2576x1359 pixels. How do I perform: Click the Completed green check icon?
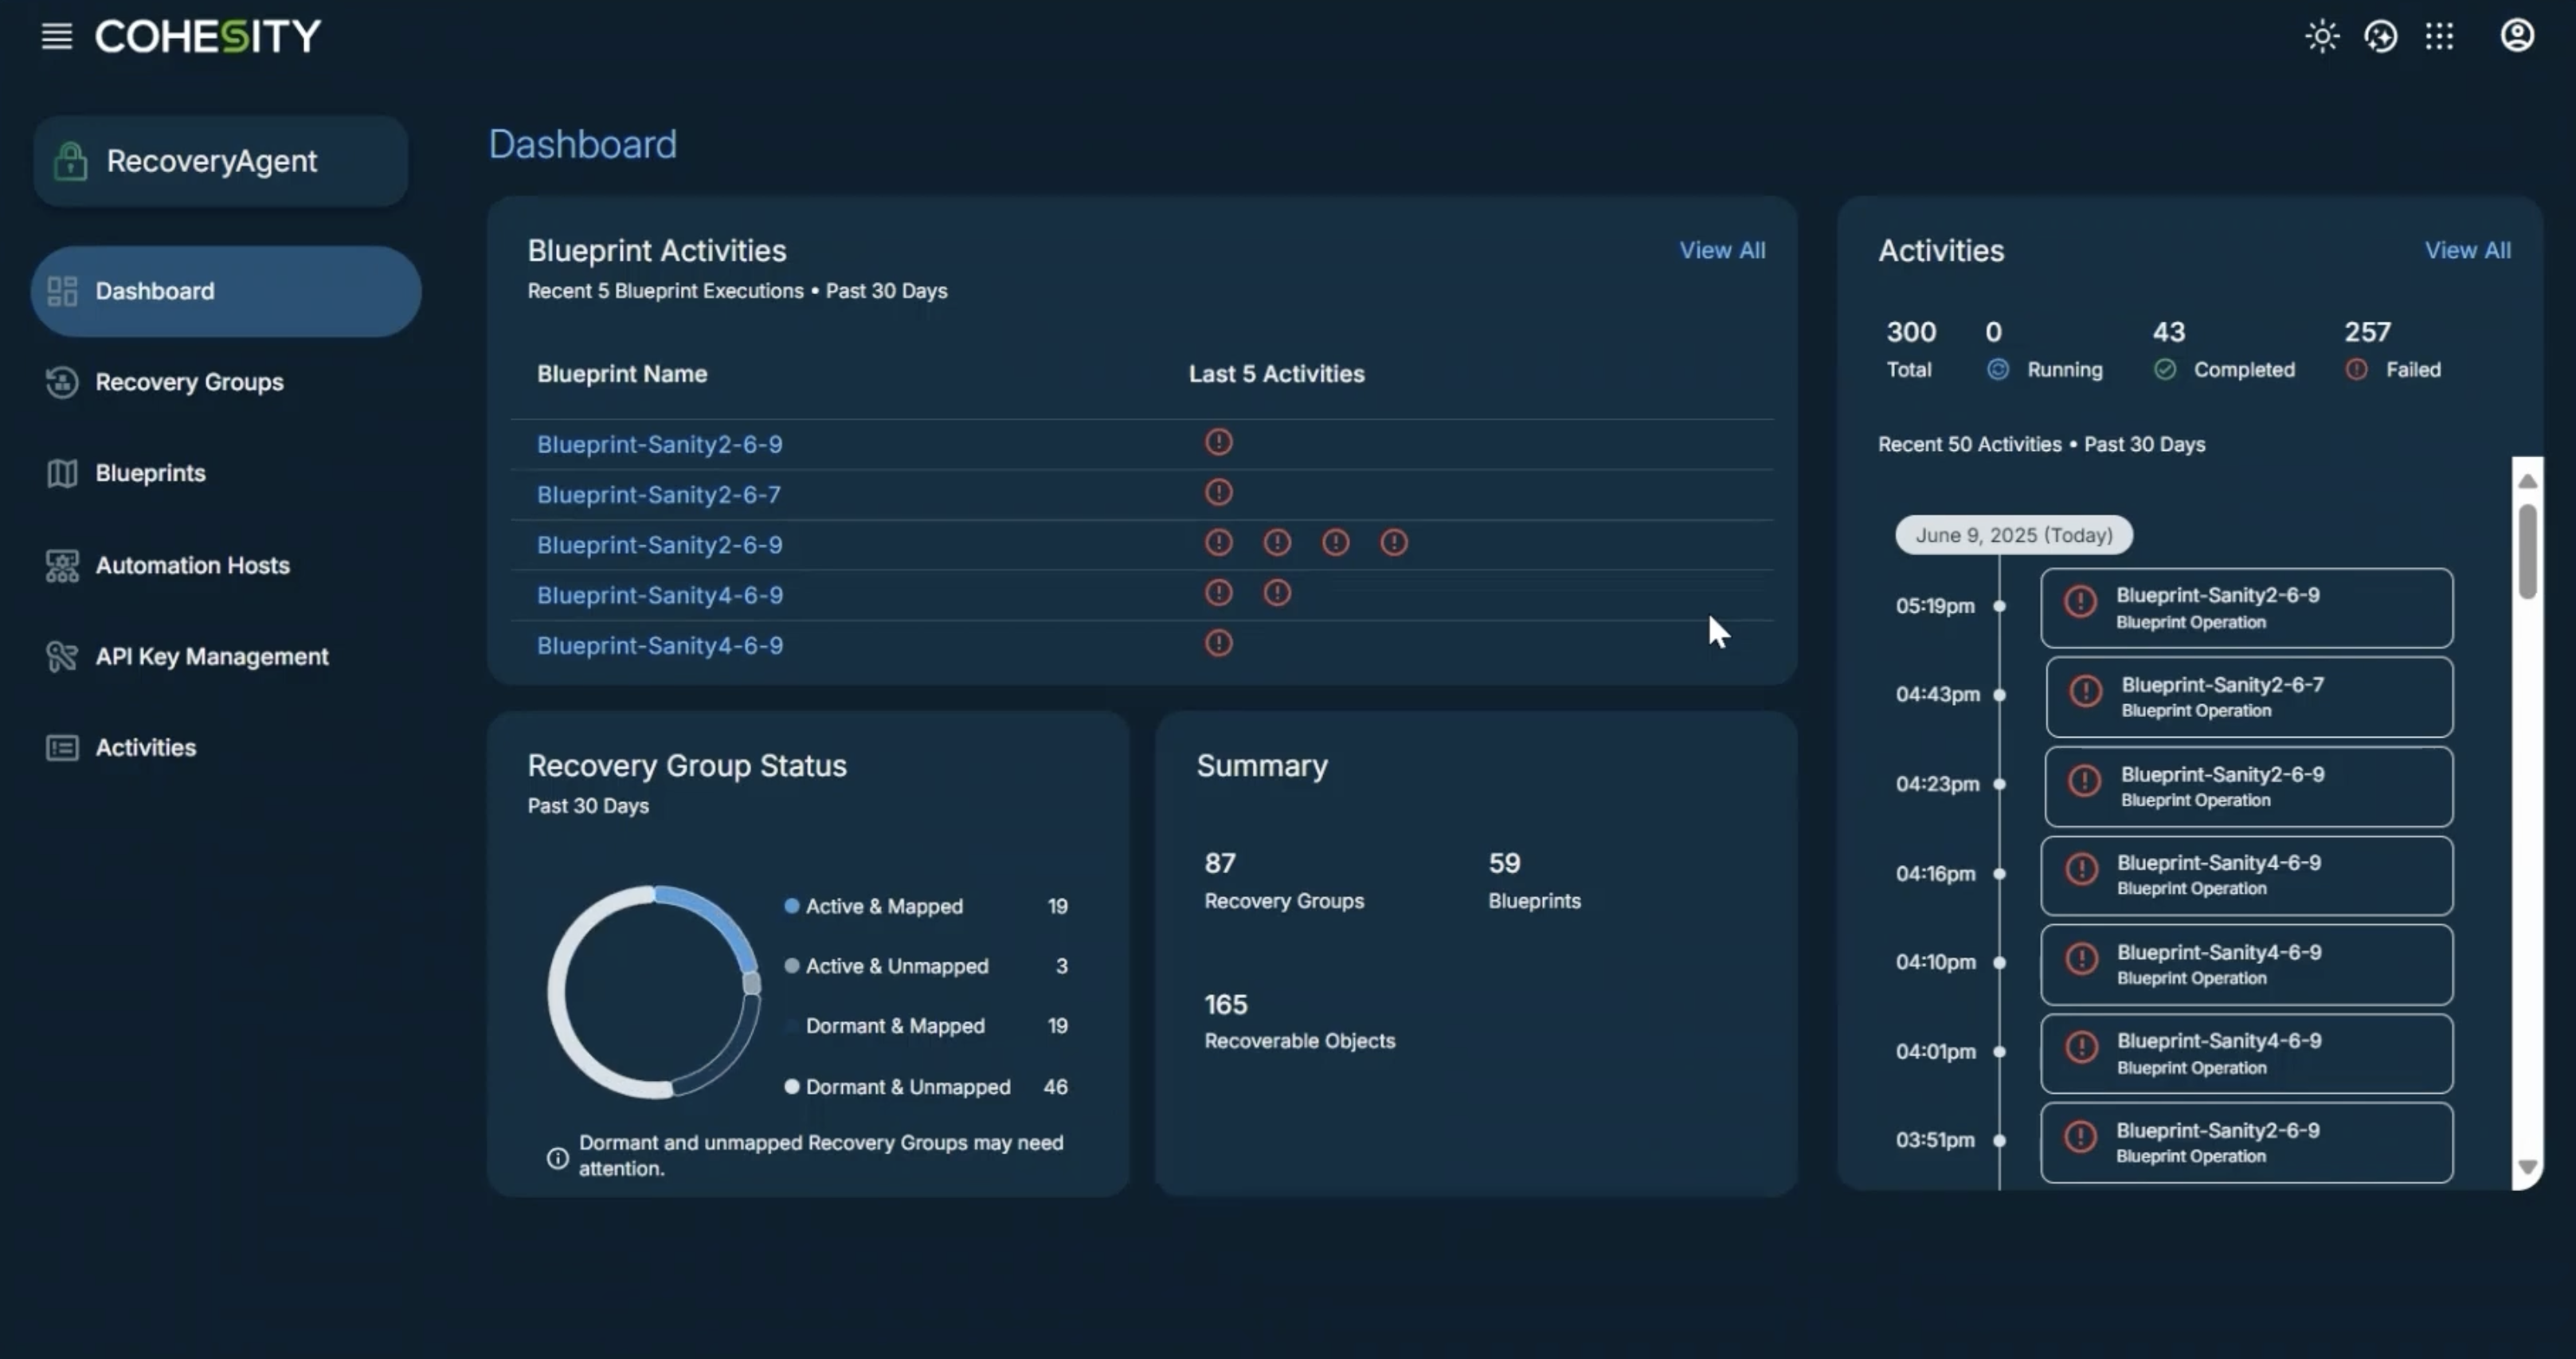pos(2164,370)
